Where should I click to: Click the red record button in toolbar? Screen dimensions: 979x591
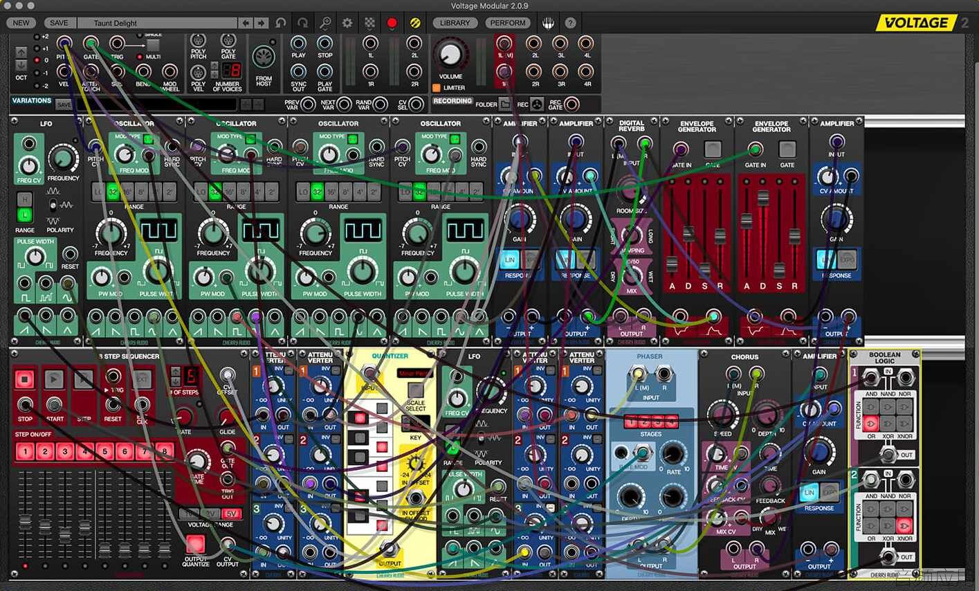392,23
